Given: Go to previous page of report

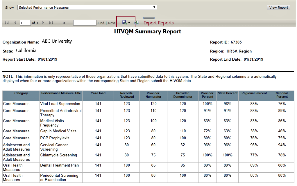Looking at the screenshot, I should point(15,23).
